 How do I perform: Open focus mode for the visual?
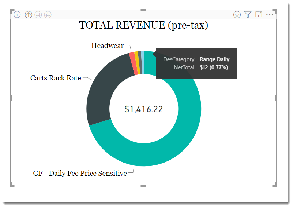pyautogui.click(x=259, y=14)
